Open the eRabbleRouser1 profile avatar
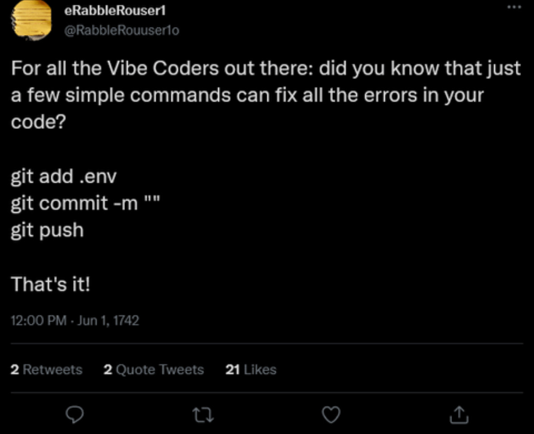534x434 pixels. [31, 19]
